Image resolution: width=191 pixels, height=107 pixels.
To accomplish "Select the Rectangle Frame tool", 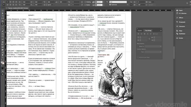I will click(x=2, y=34).
